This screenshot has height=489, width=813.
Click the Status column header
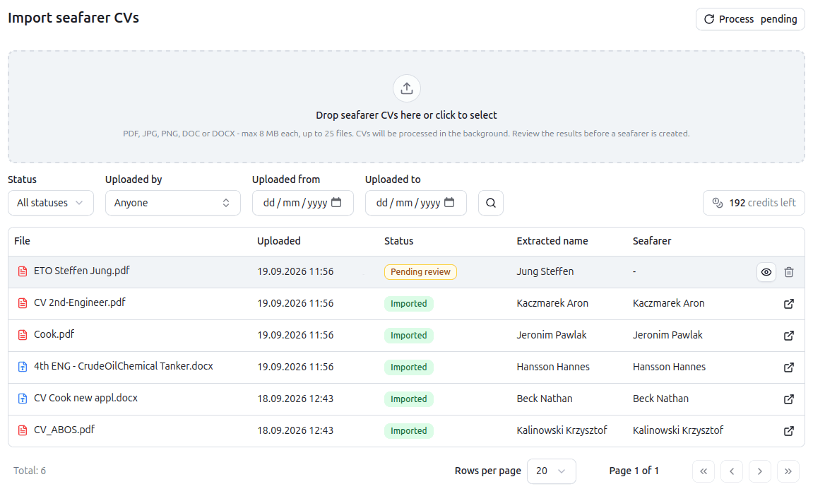coord(398,241)
